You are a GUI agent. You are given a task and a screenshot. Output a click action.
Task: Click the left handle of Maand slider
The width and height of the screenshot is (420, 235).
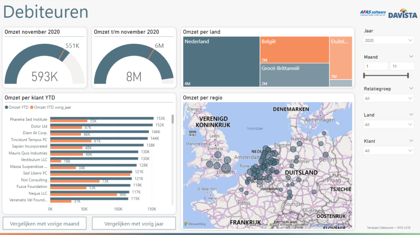364,75
